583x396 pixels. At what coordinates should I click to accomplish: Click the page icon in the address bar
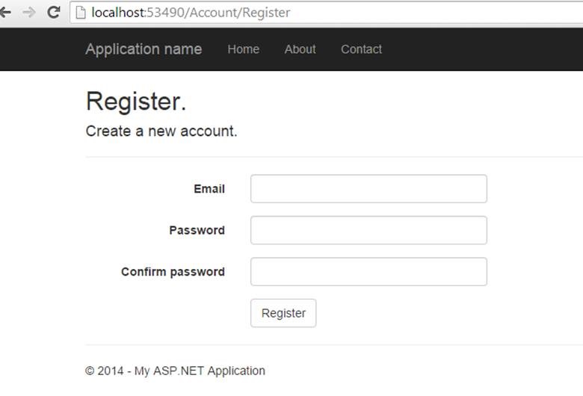pos(81,13)
